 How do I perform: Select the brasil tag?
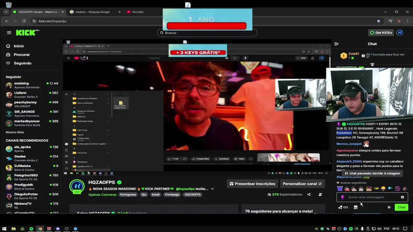point(156,195)
